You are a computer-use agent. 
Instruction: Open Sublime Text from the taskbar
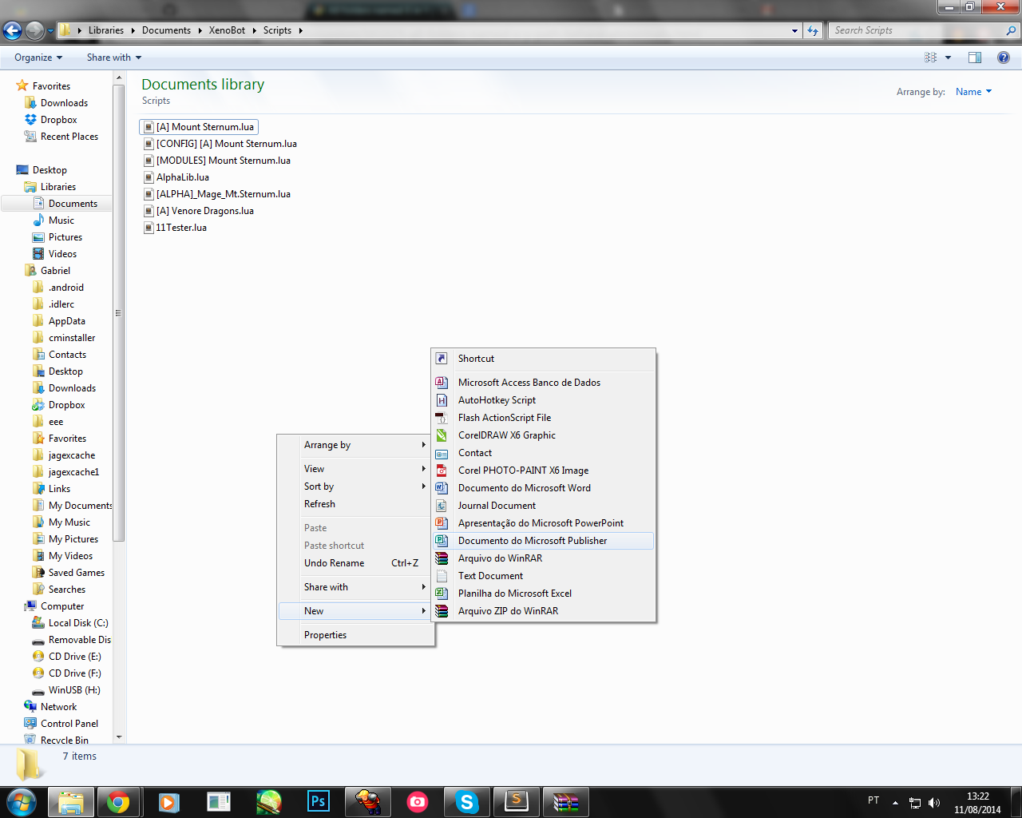(x=517, y=801)
